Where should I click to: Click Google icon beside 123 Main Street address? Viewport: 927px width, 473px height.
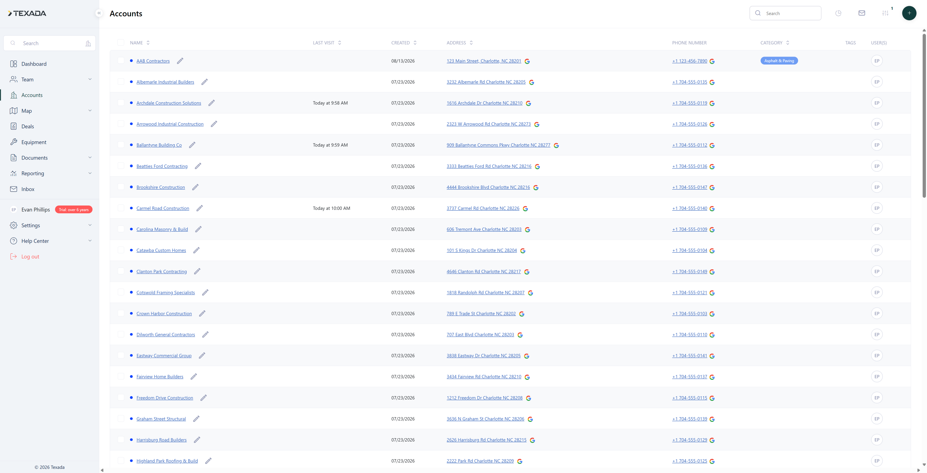point(527,61)
